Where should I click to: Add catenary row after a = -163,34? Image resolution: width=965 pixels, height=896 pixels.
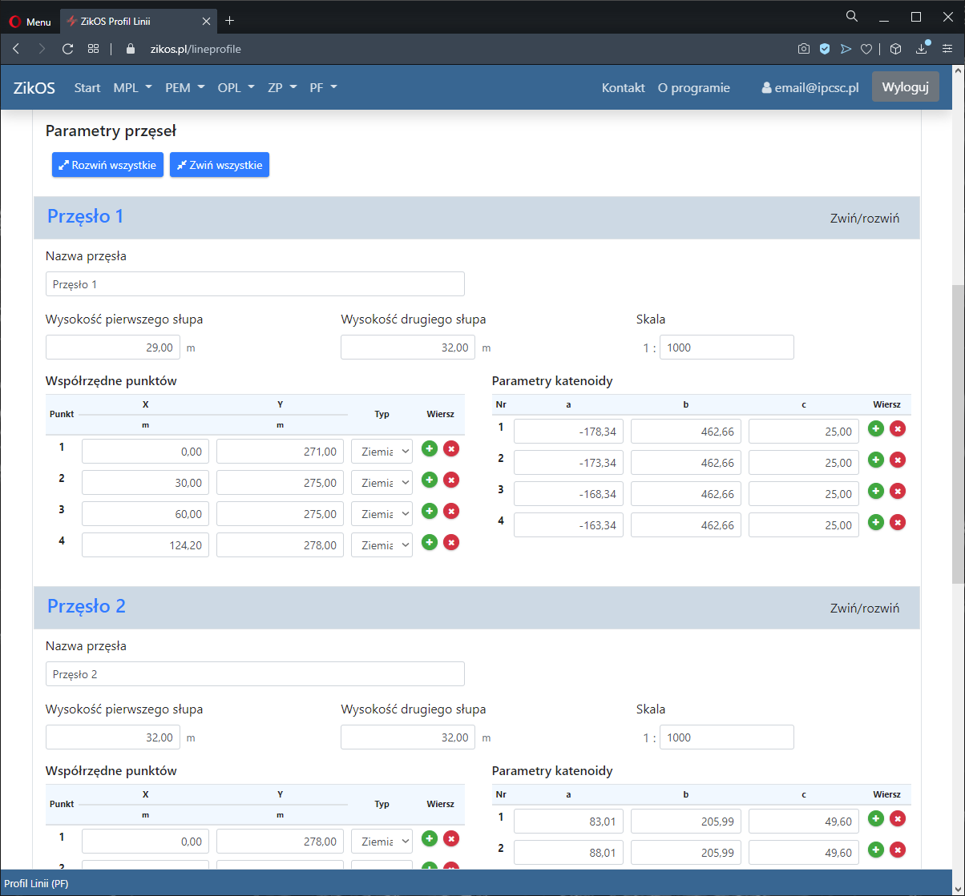[876, 522]
